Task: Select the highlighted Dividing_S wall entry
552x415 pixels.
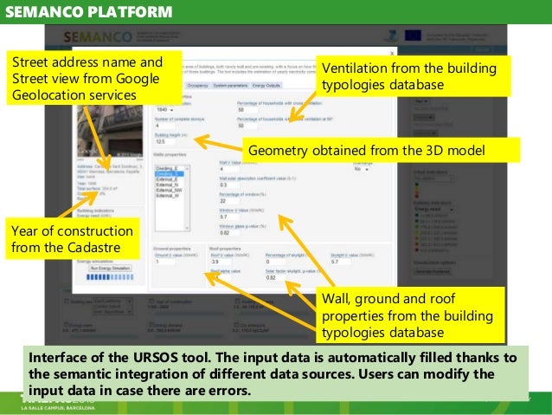Action: click(170, 174)
